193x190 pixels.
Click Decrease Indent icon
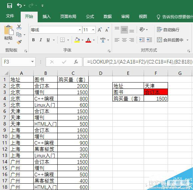(142, 40)
